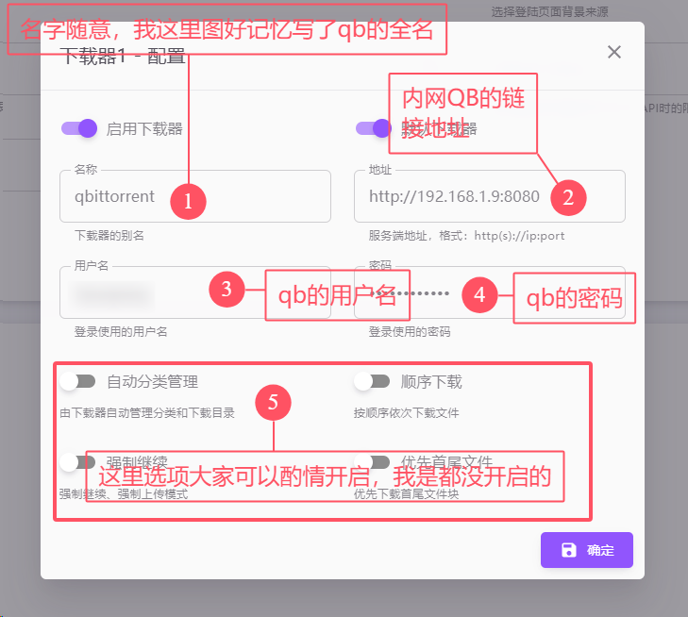688x617 pixels.
Task: Close the downloader config dialog
Action: click(x=613, y=52)
